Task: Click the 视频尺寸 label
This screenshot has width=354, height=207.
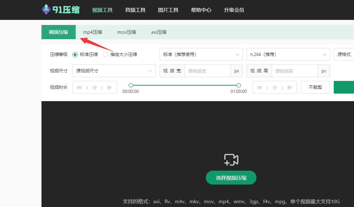Action: tap(59, 71)
